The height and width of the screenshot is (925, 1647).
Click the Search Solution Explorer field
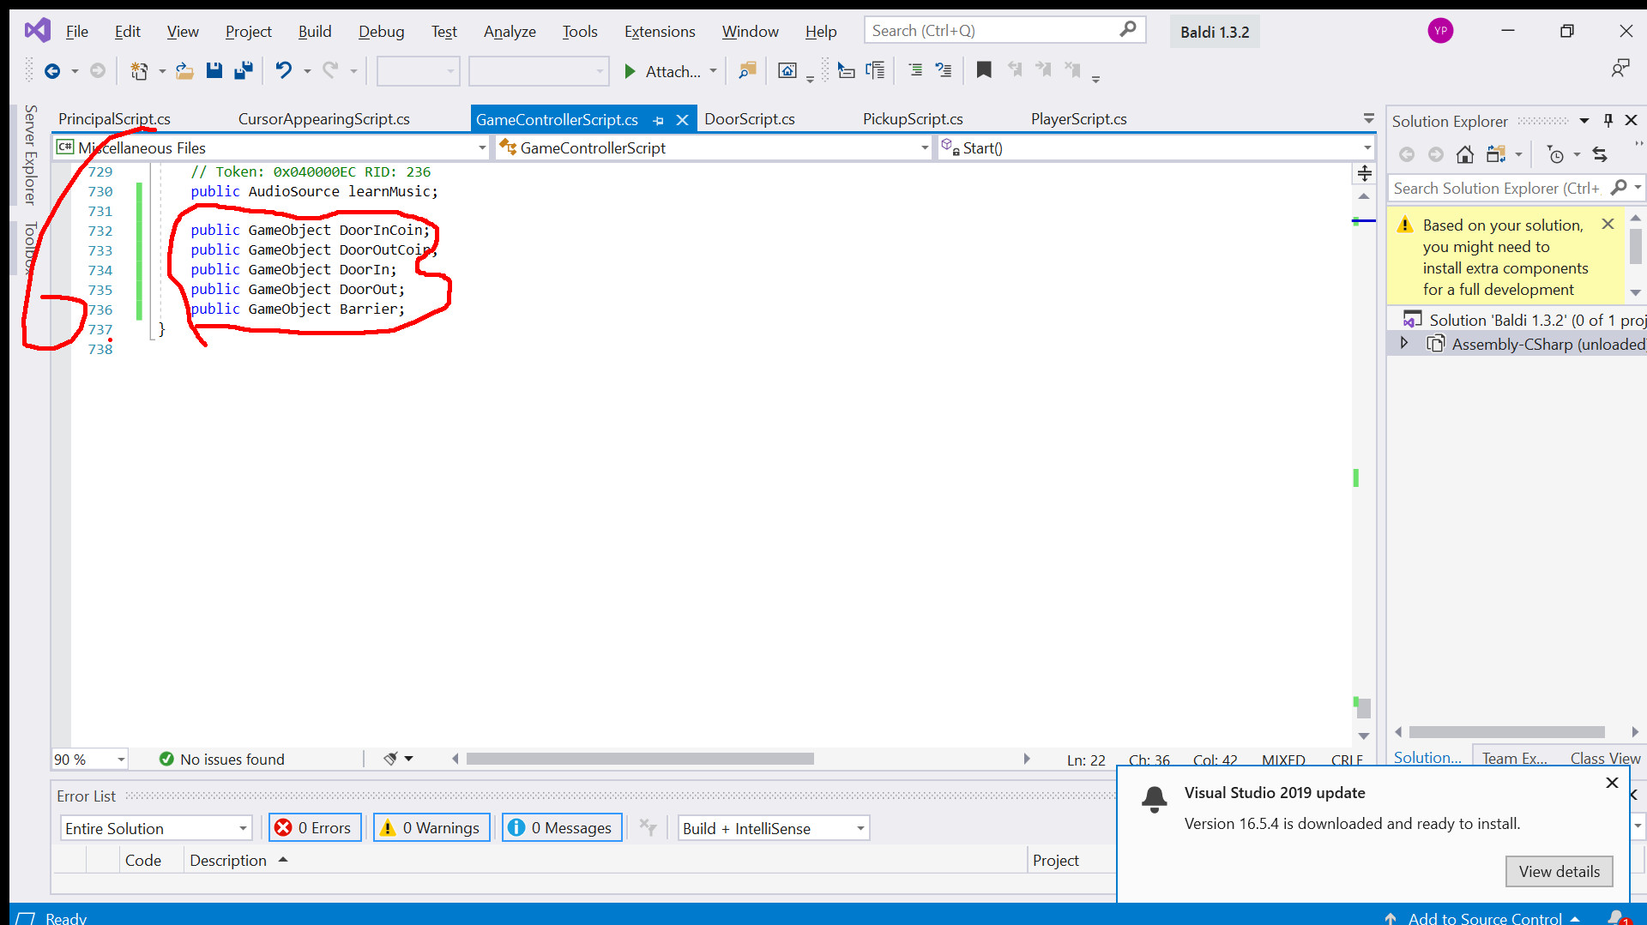[1497, 189]
